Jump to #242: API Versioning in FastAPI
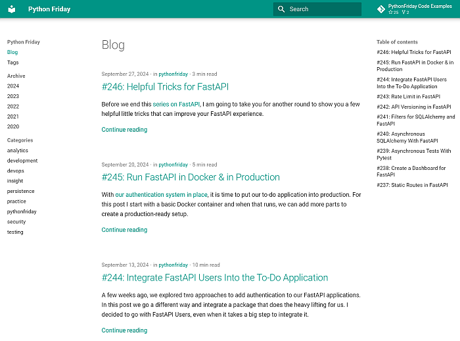The height and width of the screenshot is (341, 460). point(414,107)
